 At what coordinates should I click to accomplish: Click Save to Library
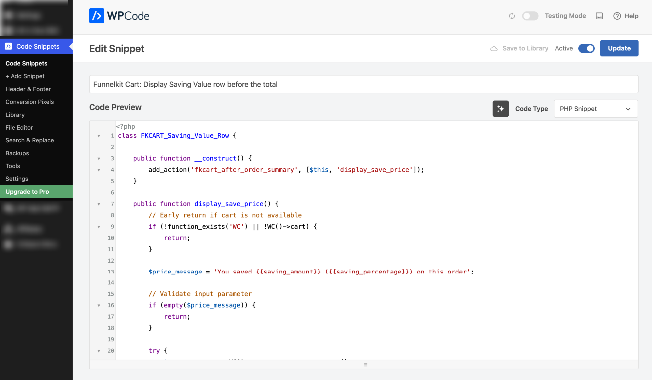pyautogui.click(x=525, y=48)
